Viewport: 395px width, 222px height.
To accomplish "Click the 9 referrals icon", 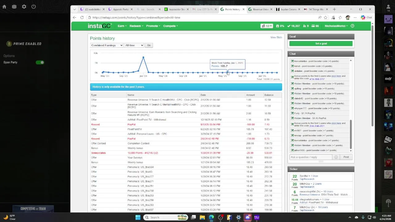I will coord(306,26).
